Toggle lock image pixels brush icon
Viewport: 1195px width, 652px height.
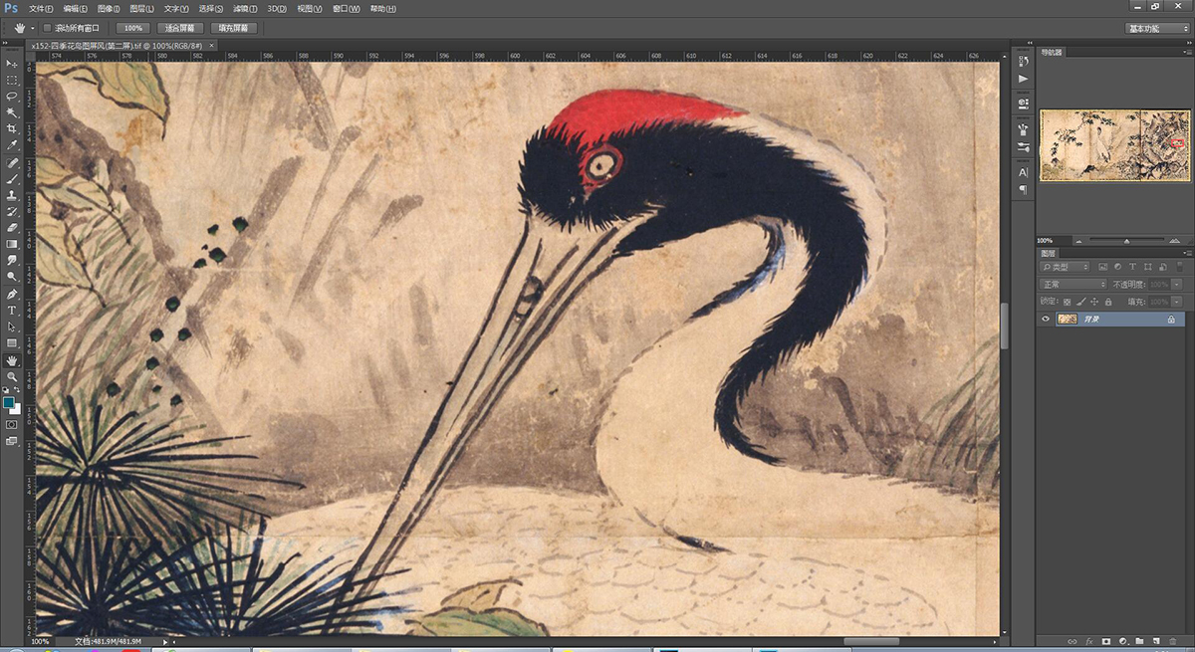pos(1080,301)
